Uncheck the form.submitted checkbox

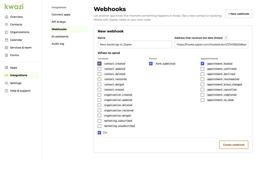[x=151, y=64]
